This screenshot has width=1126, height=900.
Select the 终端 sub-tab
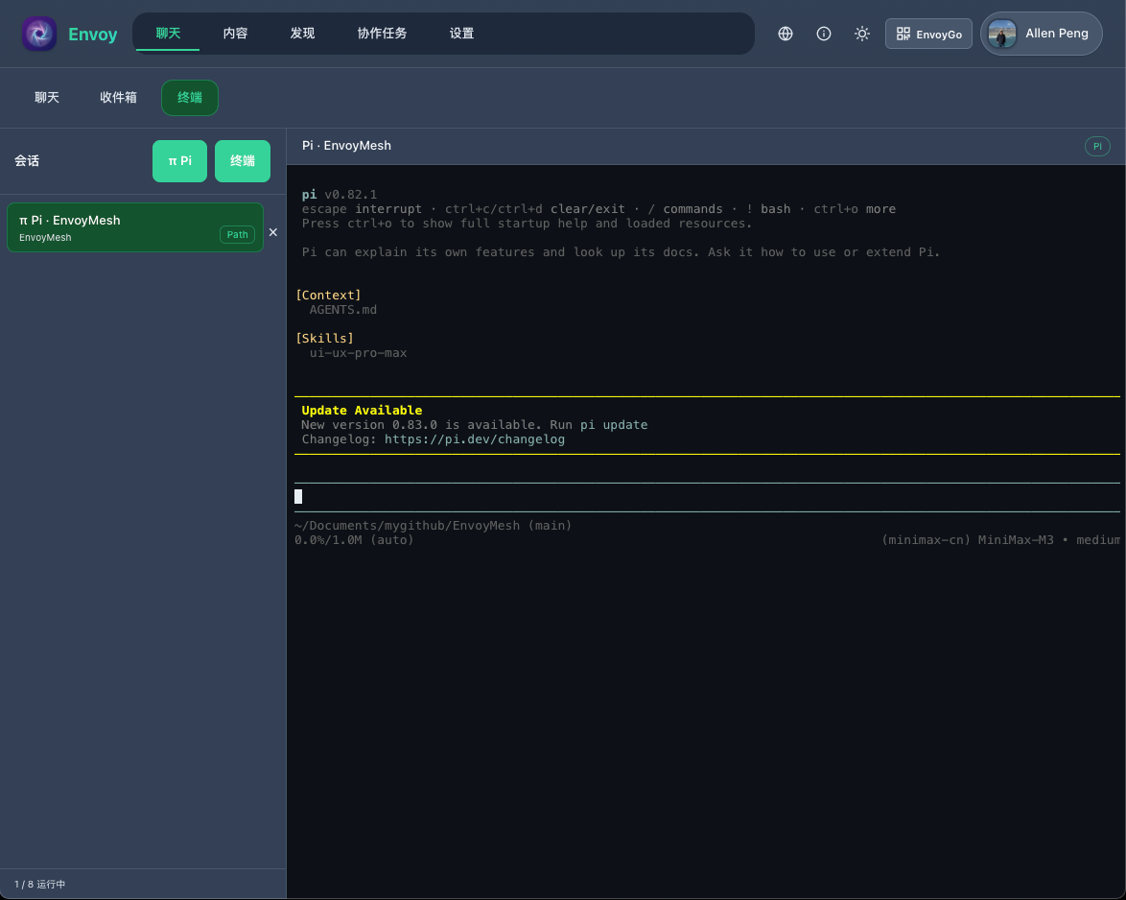[x=190, y=98]
